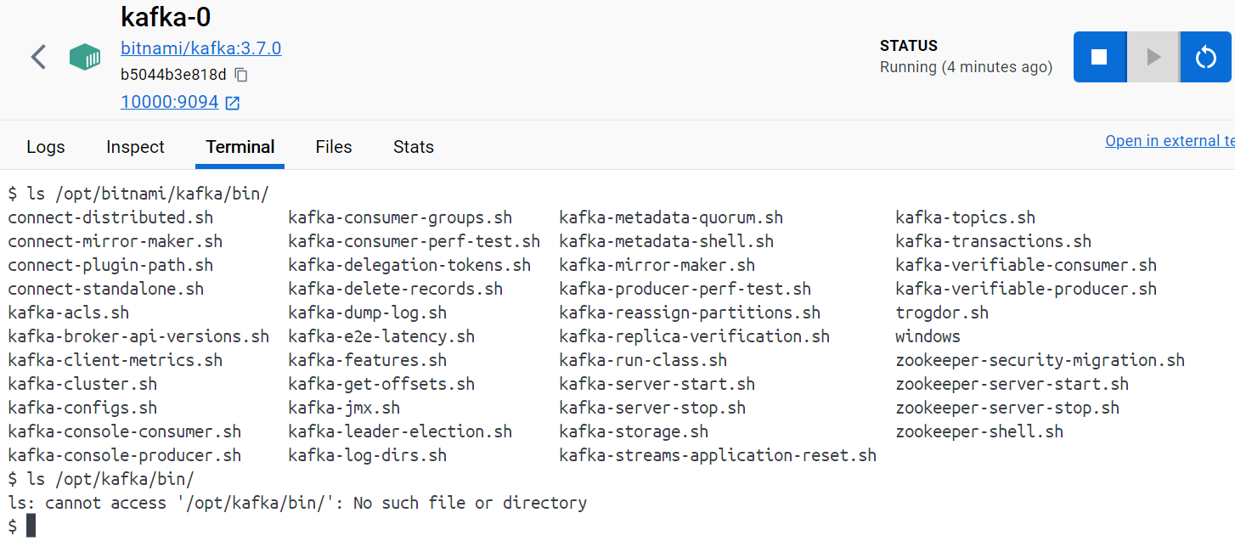
Task: Open port link external icon
Action: click(232, 103)
